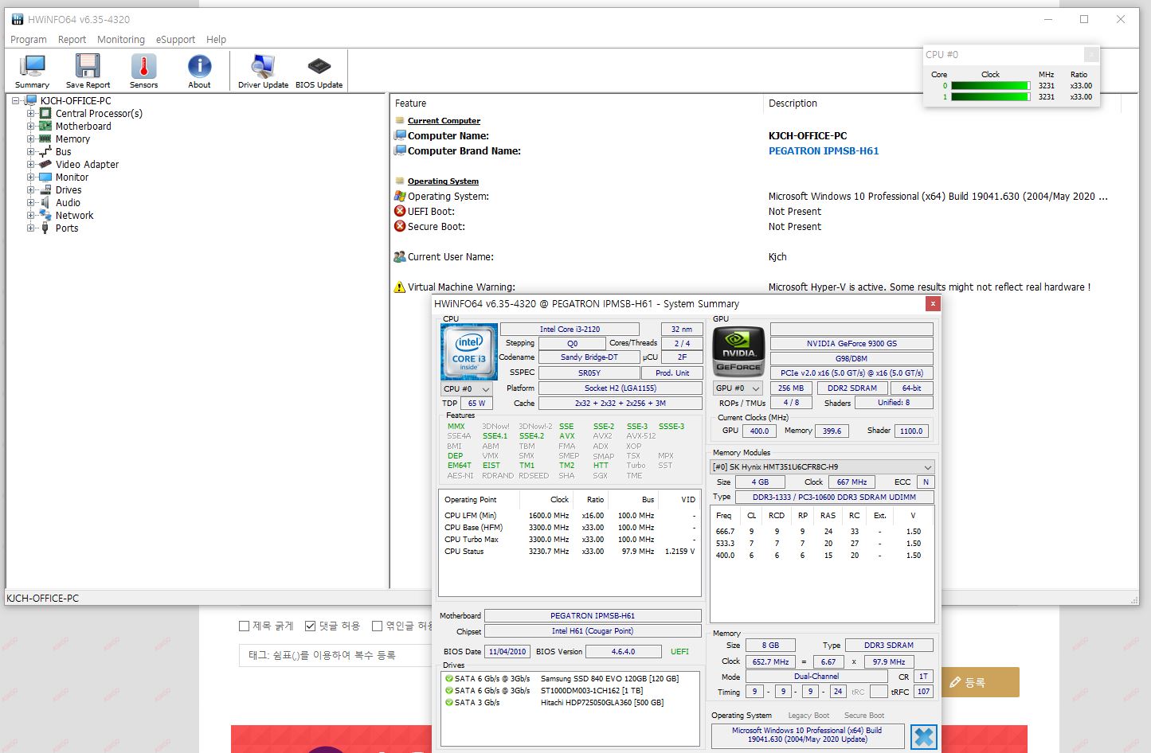Click the Ports tree icon
The height and width of the screenshot is (753, 1151).
(45, 228)
